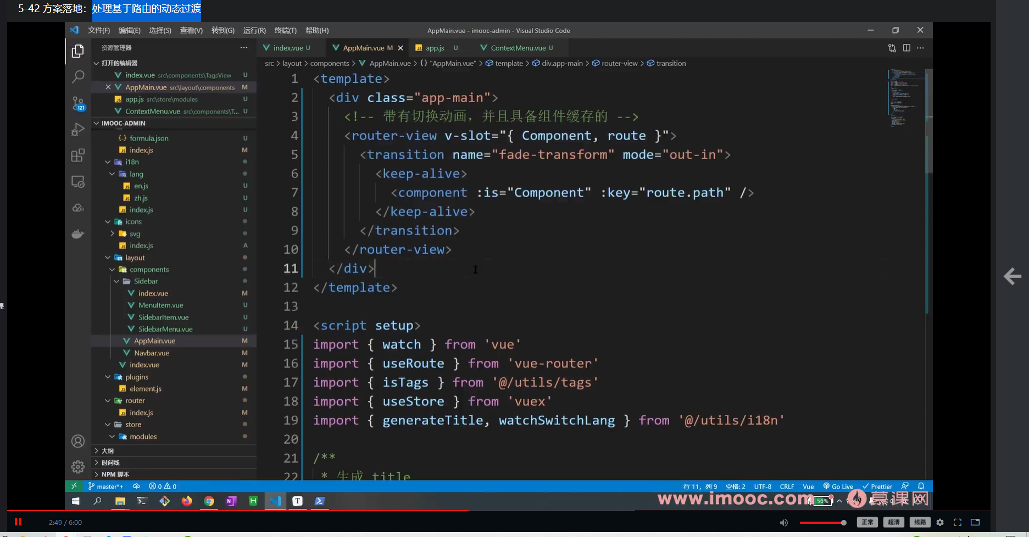
Task: Click the layout breadcrumb segment
Action: tap(292, 63)
